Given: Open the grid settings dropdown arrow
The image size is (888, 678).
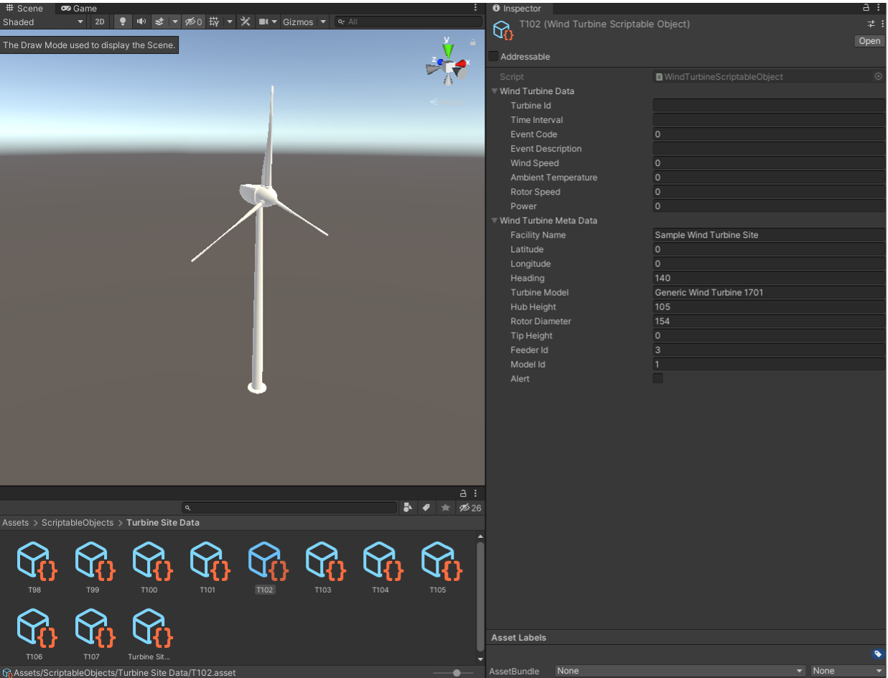Looking at the screenshot, I should 230,22.
